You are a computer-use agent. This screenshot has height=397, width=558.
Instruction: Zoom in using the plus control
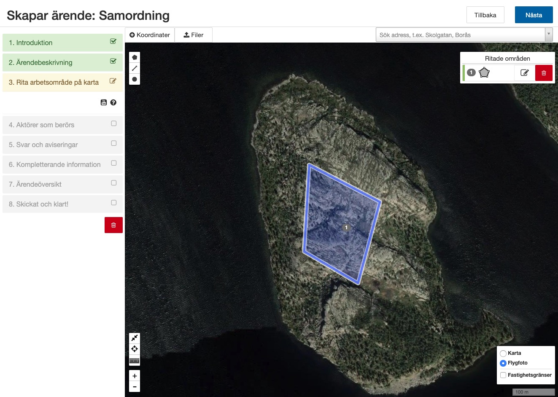coord(134,376)
